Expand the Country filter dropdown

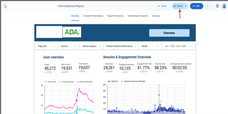click(68, 46)
